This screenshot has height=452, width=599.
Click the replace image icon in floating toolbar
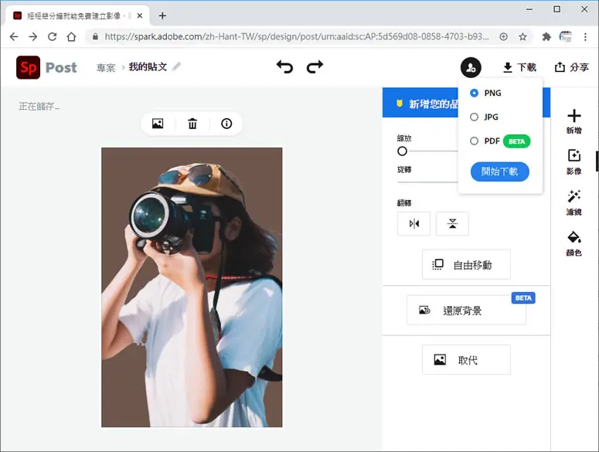click(x=158, y=124)
